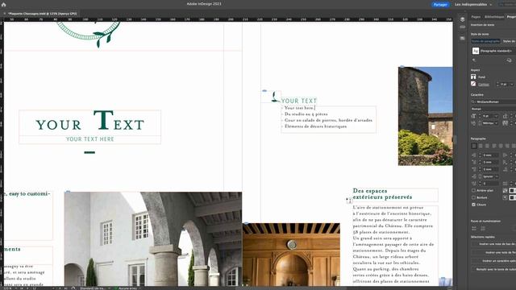Click the stroke weight stepper arrows
Viewport: 516px width, 290px height.
pyautogui.click(x=497, y=84)
